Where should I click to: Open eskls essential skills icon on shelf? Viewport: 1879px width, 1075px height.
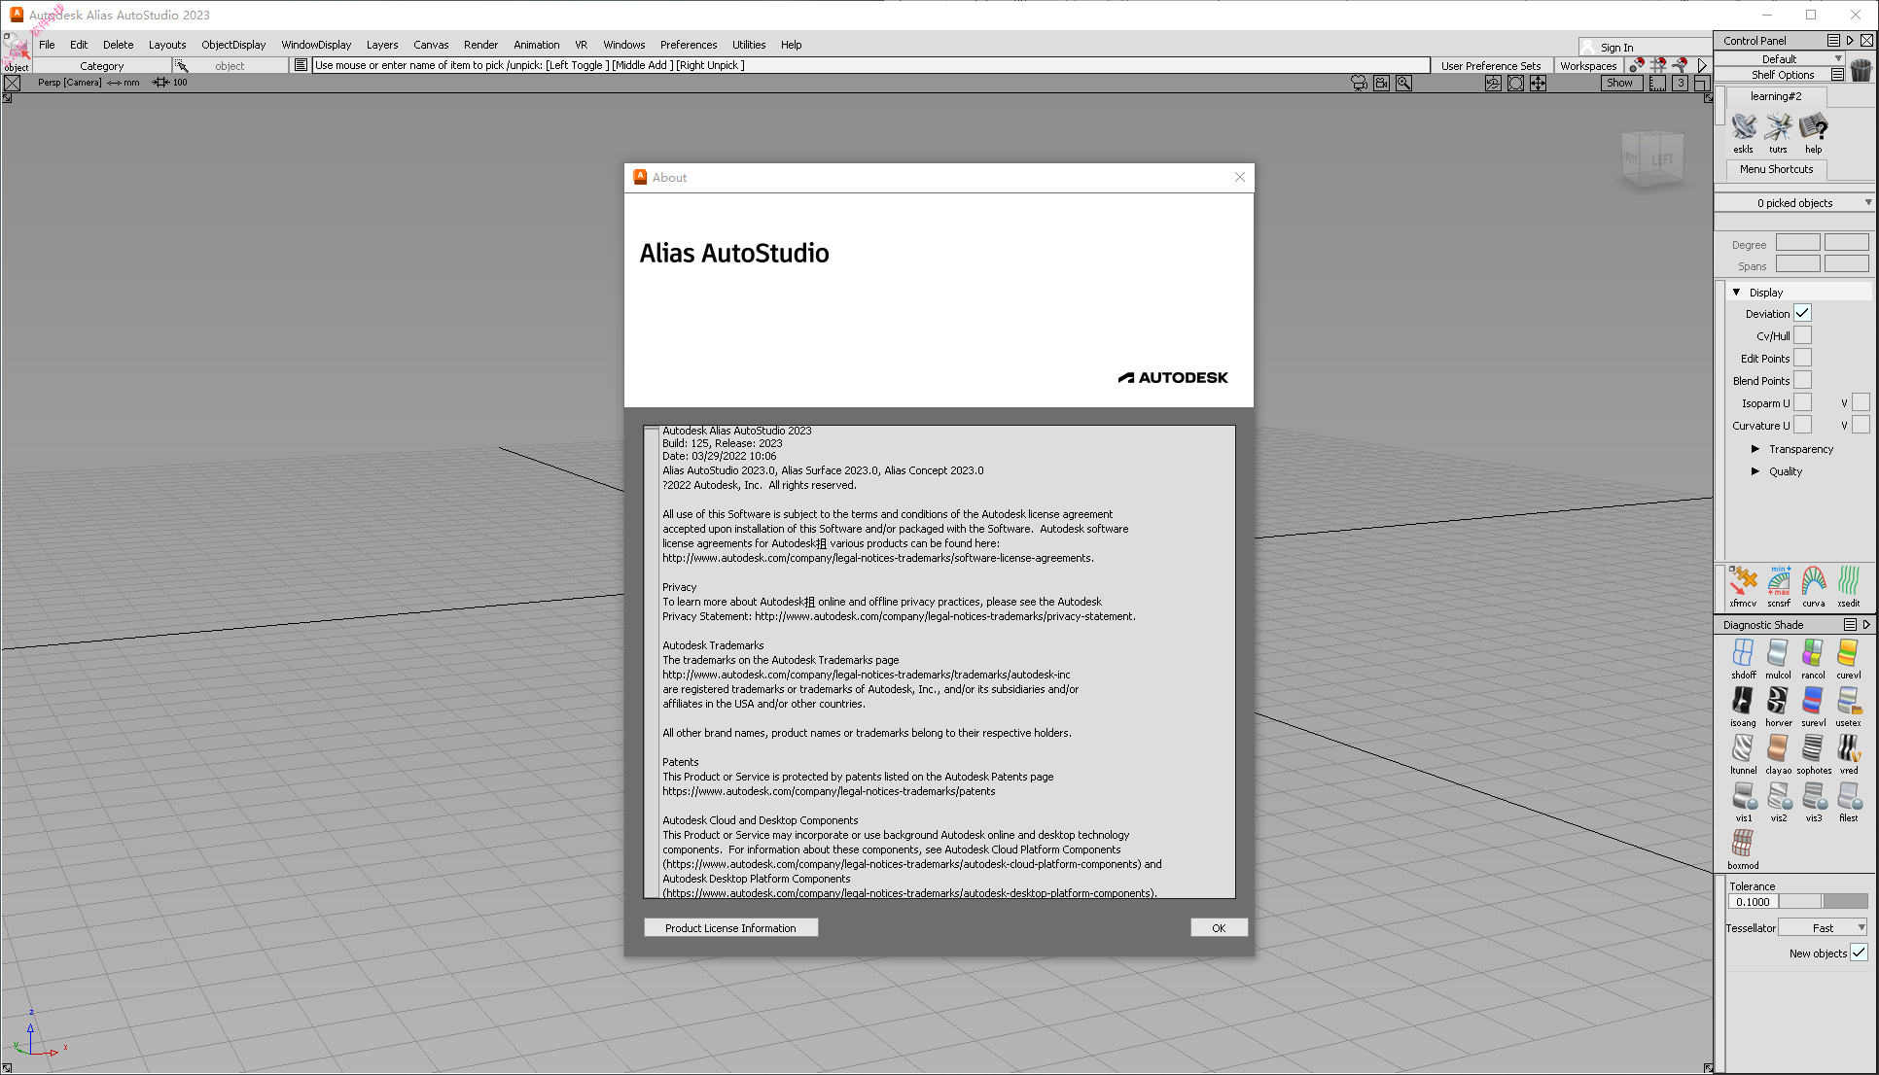(1743, 133)
